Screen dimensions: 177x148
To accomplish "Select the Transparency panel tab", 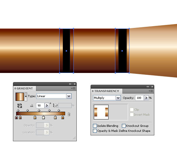I will pyautogui.click(x=106, y=91).
